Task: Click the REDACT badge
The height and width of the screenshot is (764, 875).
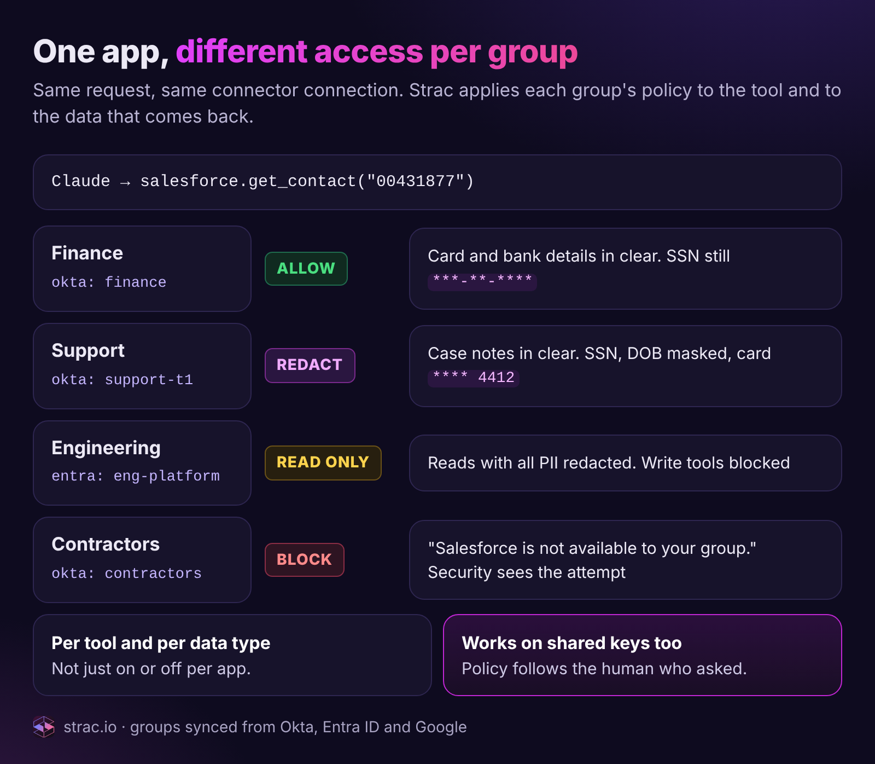Action: pos(310,365)
